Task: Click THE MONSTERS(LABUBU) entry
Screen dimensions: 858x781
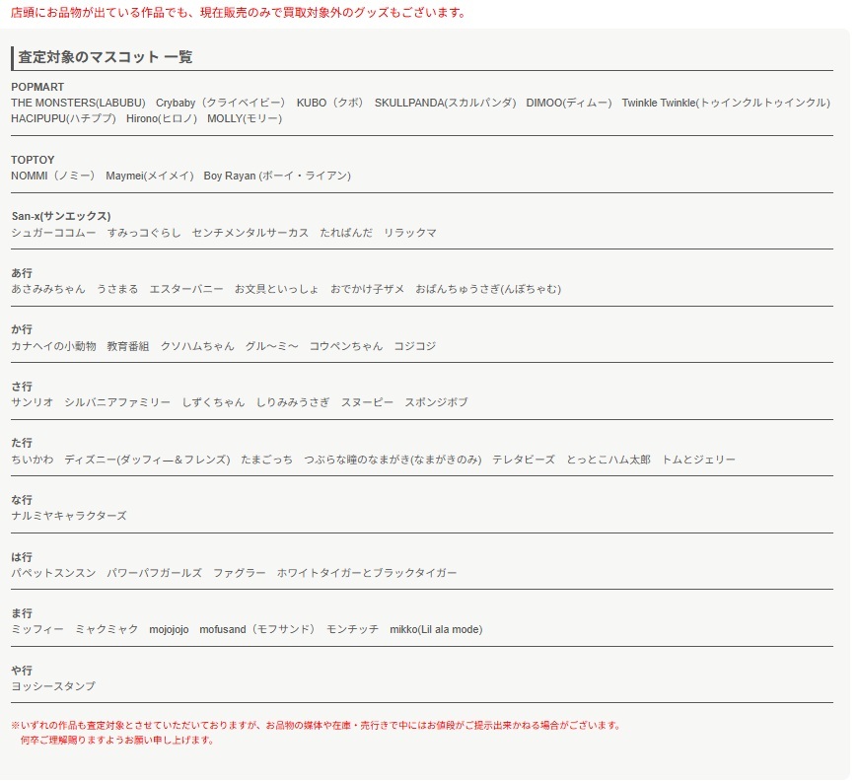Action: pyautogui.click(x=78, y=103)
